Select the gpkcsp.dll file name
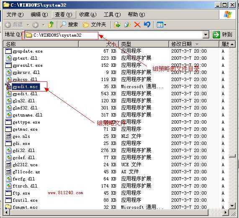239x218 pixels. pyautogui.click(x=25, y=80)
